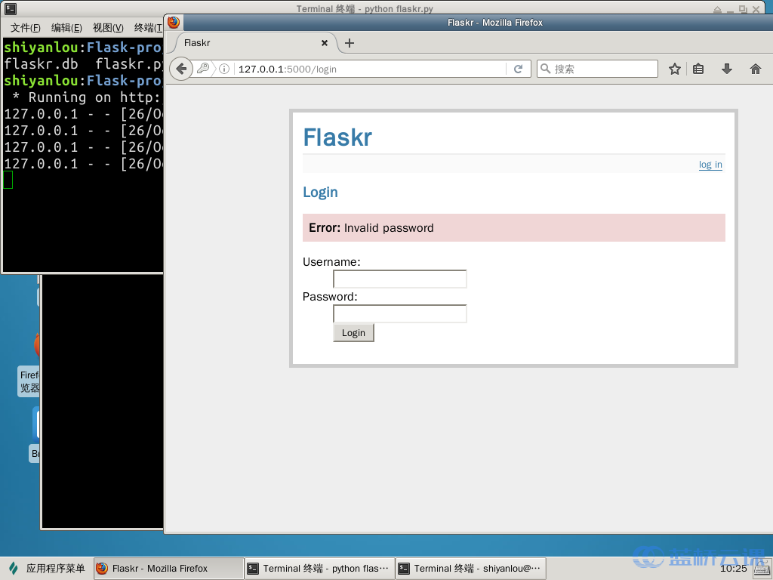
Task: Open the 编辑 menu in terminal
Action: coord(66,28)
